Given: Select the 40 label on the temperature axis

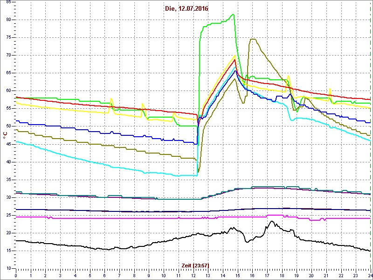Looking at the screenshot, I should click(x=8, y=162).
